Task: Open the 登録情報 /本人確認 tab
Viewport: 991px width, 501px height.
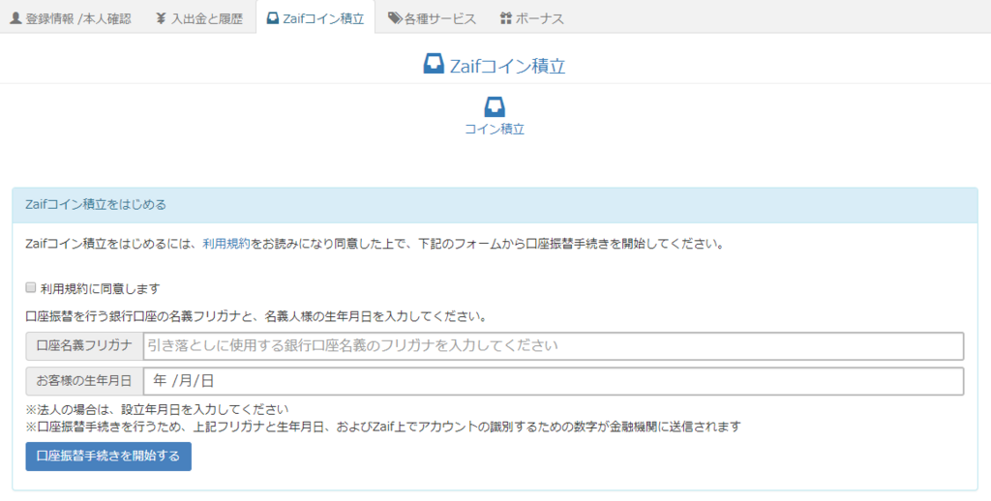Action: (71, 18)
